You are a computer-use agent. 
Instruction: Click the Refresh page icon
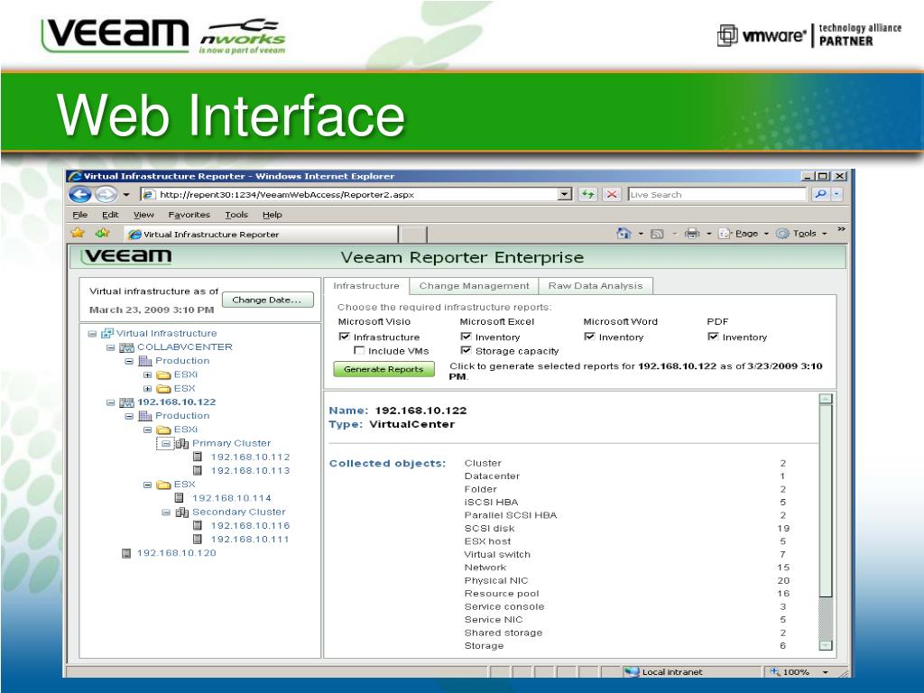pos(587,194)
